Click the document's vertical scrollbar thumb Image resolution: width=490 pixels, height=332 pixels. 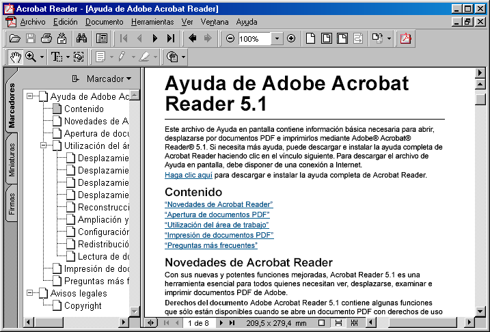[x=480, y=99]
